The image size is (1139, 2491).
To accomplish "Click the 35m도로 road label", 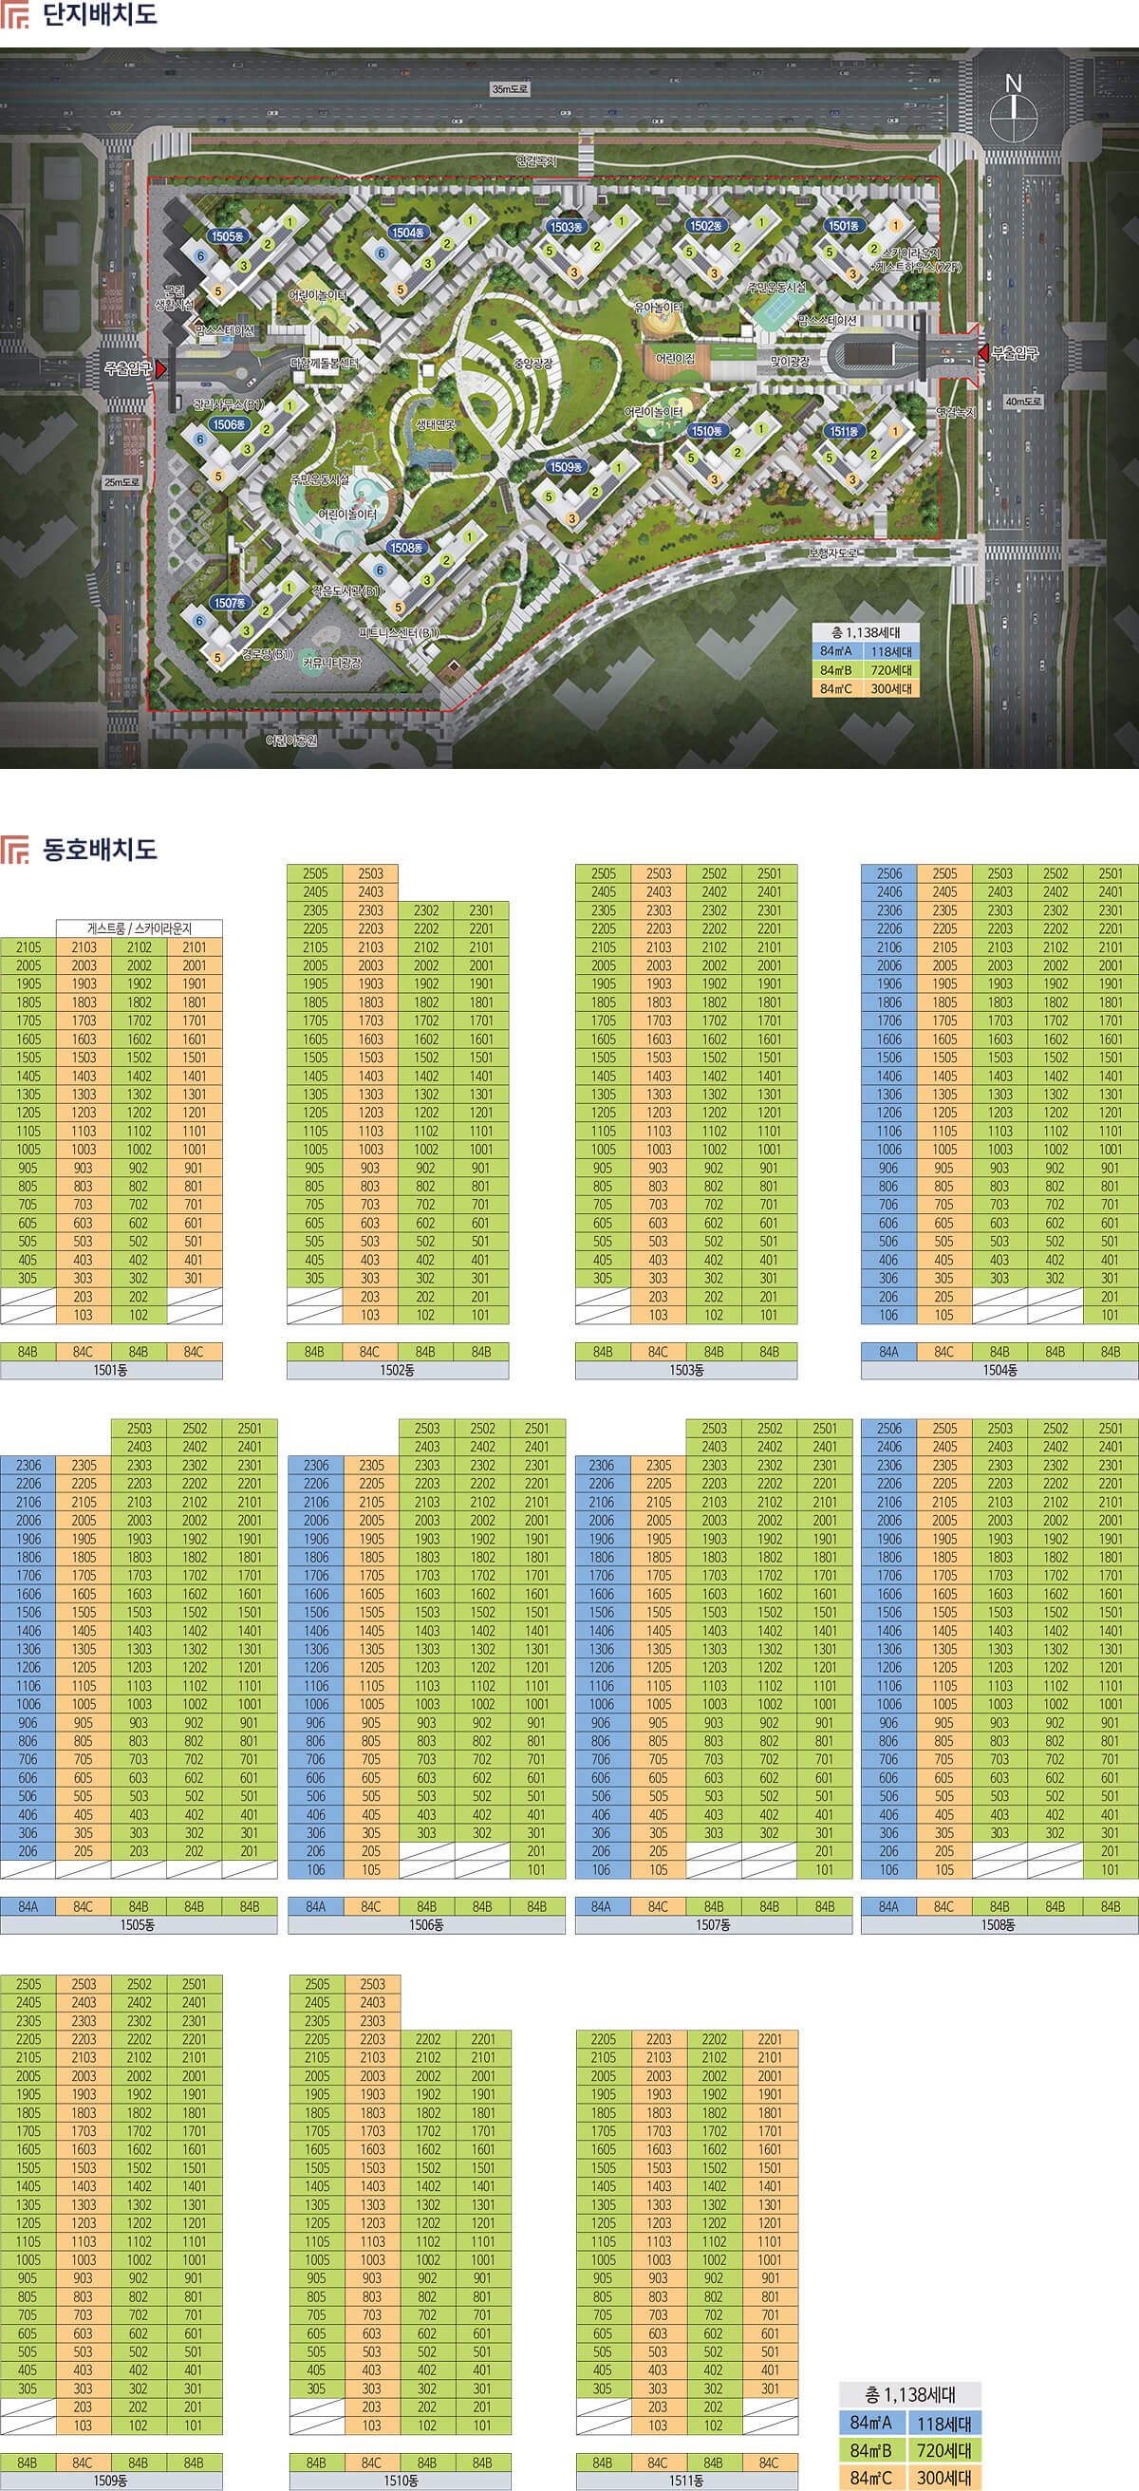I will click(x=511, y=89).
